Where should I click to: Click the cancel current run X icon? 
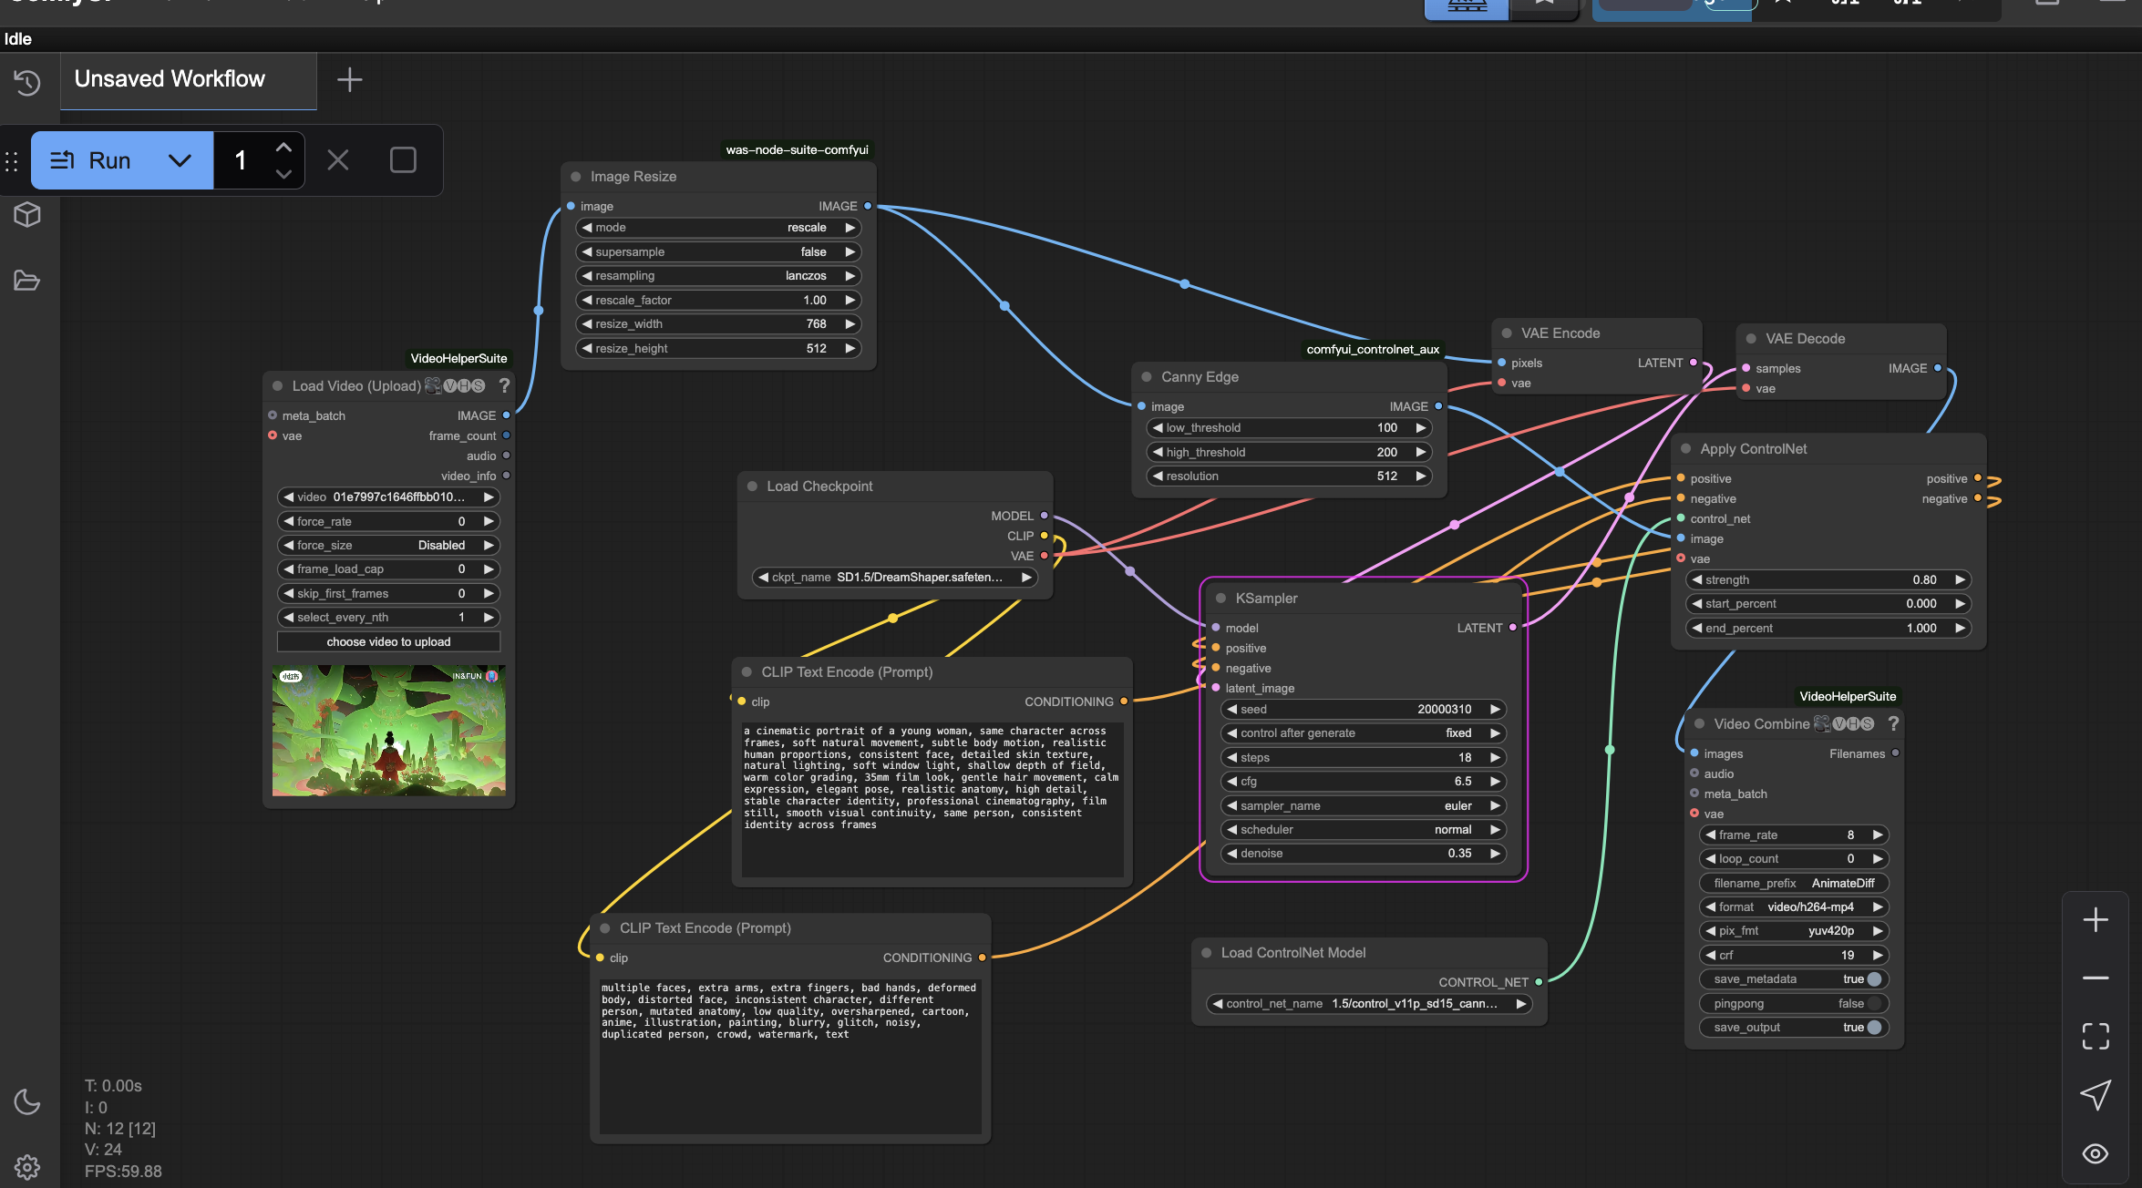pyautogui.click(x=337, y=160)
